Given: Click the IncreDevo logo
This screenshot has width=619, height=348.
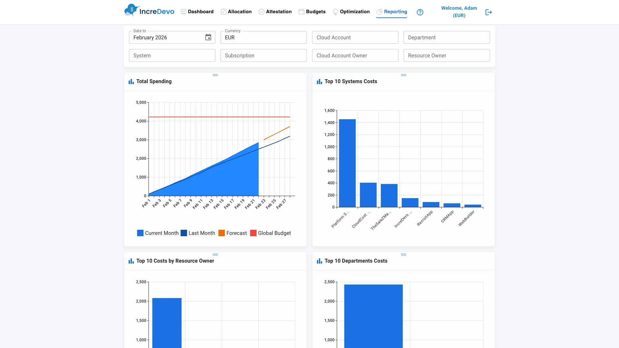Looking at the screenshot, I should [x=149, y=11].
